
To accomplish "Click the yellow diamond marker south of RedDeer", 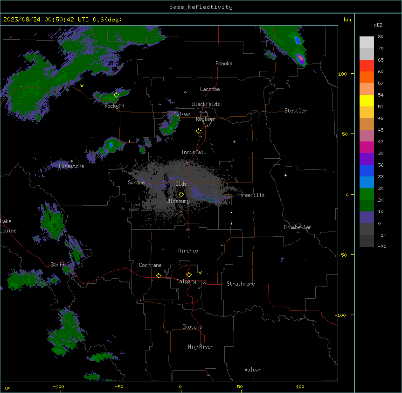I will click(x=199, y=131).
